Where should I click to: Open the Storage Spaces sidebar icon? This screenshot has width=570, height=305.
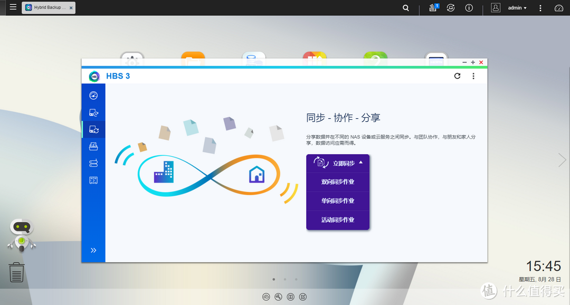[x=93, y=163]
